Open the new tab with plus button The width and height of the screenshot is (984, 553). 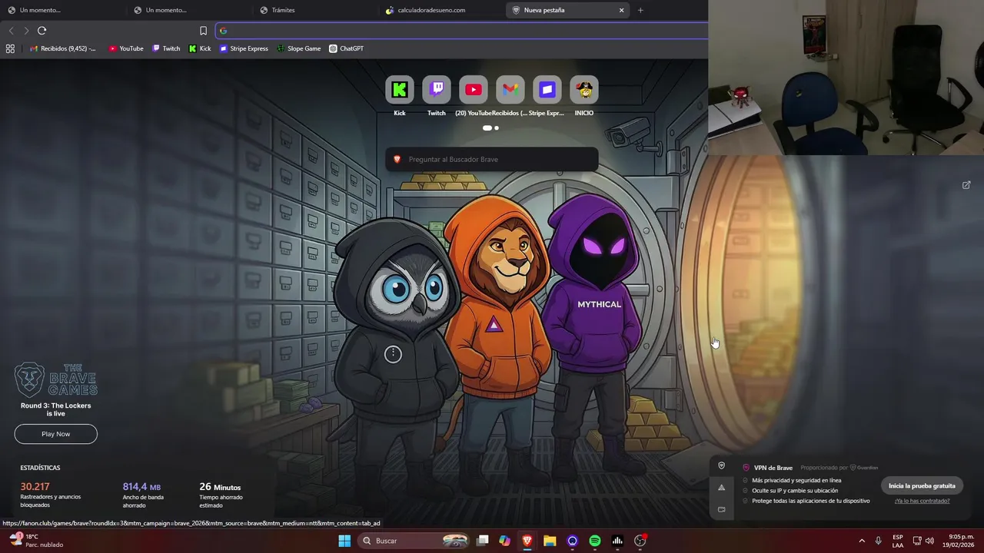tap(640, 10)
